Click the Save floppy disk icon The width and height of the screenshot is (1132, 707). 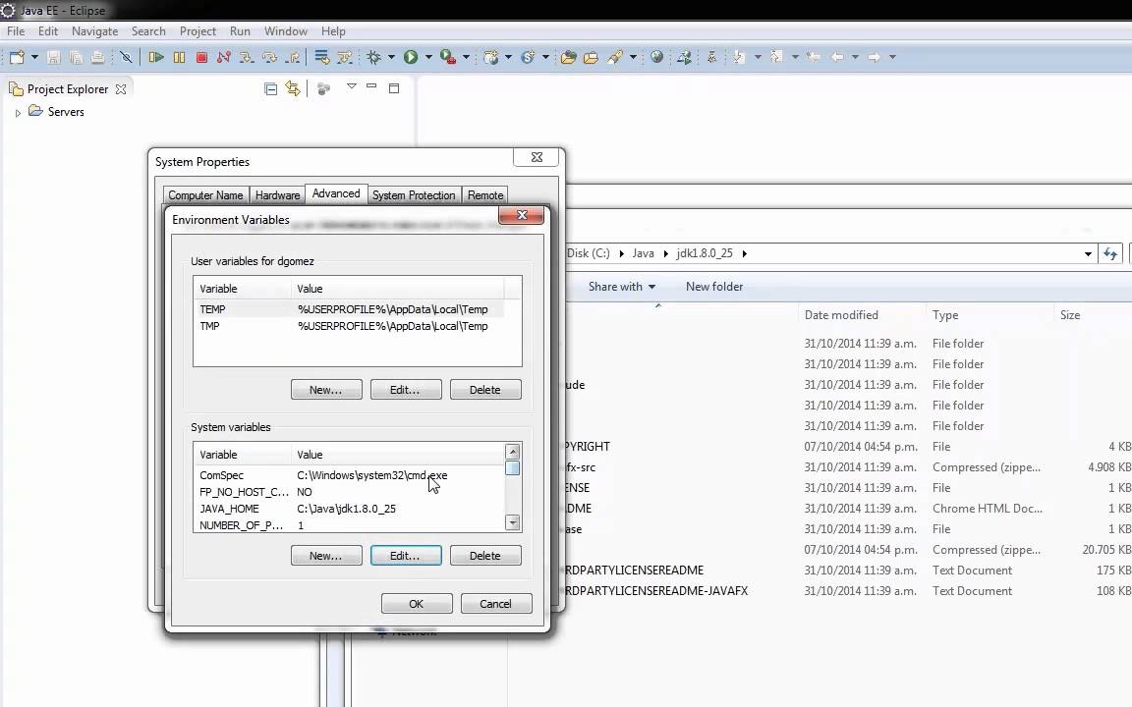click(x=53, y=57)
